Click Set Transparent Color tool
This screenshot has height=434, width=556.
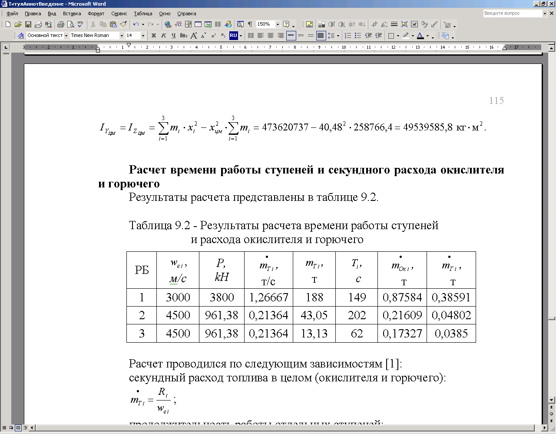[434, 24]
